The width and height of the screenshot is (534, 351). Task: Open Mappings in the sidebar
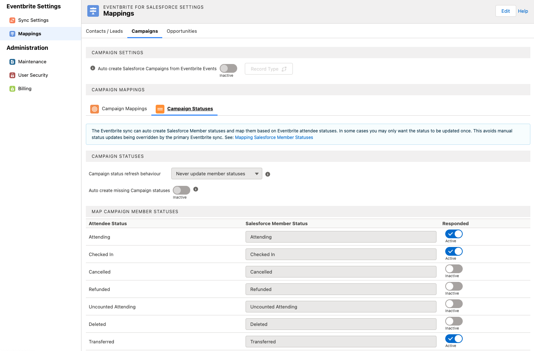(40, 34)
